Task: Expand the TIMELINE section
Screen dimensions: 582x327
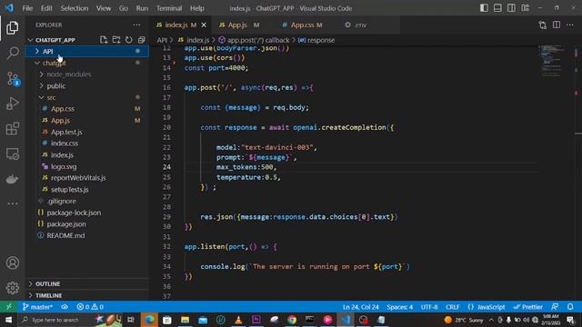Action: click(x=87, y=295)
